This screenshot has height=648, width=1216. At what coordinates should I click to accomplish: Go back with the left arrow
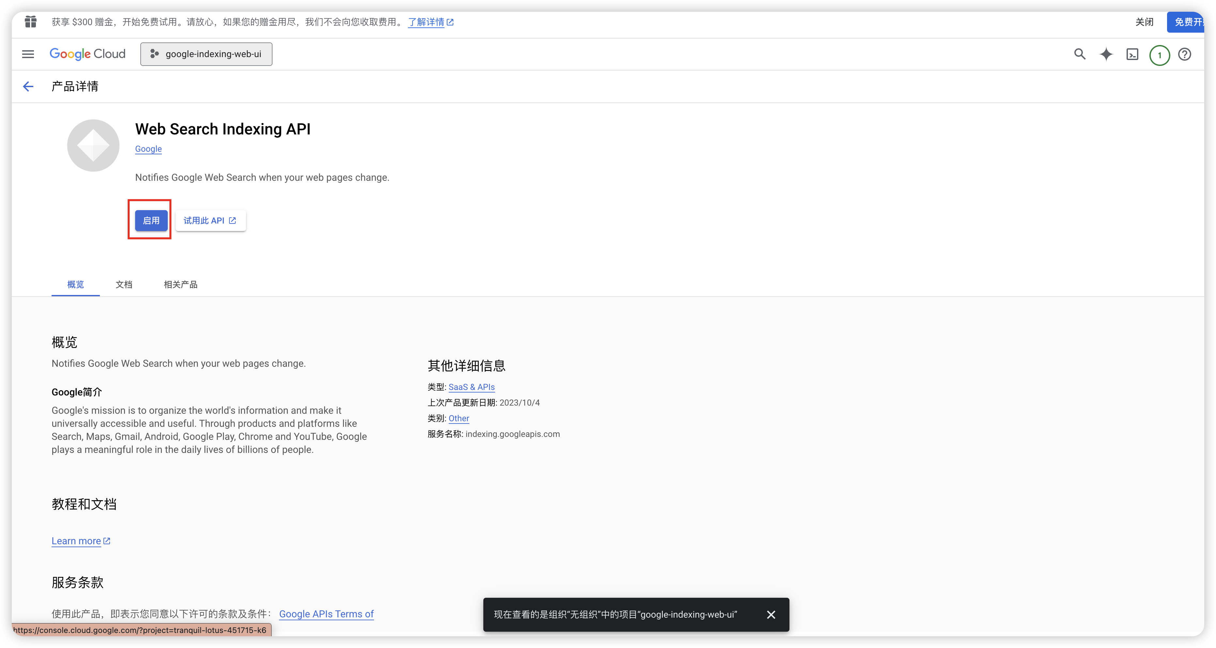(x=28, y=86)
